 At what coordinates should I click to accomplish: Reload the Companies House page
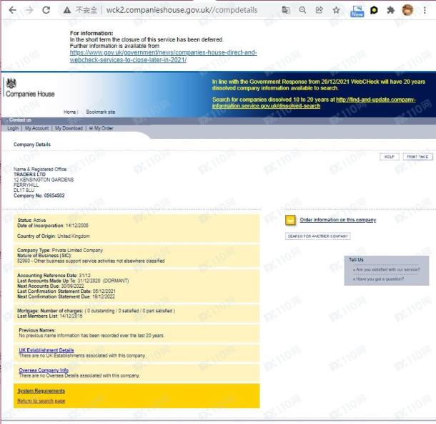[x=46, y=10]
